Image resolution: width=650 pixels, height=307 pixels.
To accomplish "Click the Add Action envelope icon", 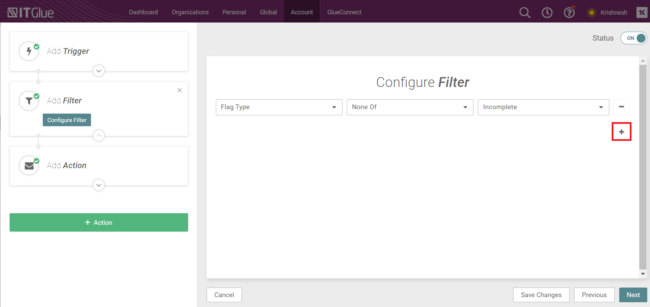I will point(29,165).
